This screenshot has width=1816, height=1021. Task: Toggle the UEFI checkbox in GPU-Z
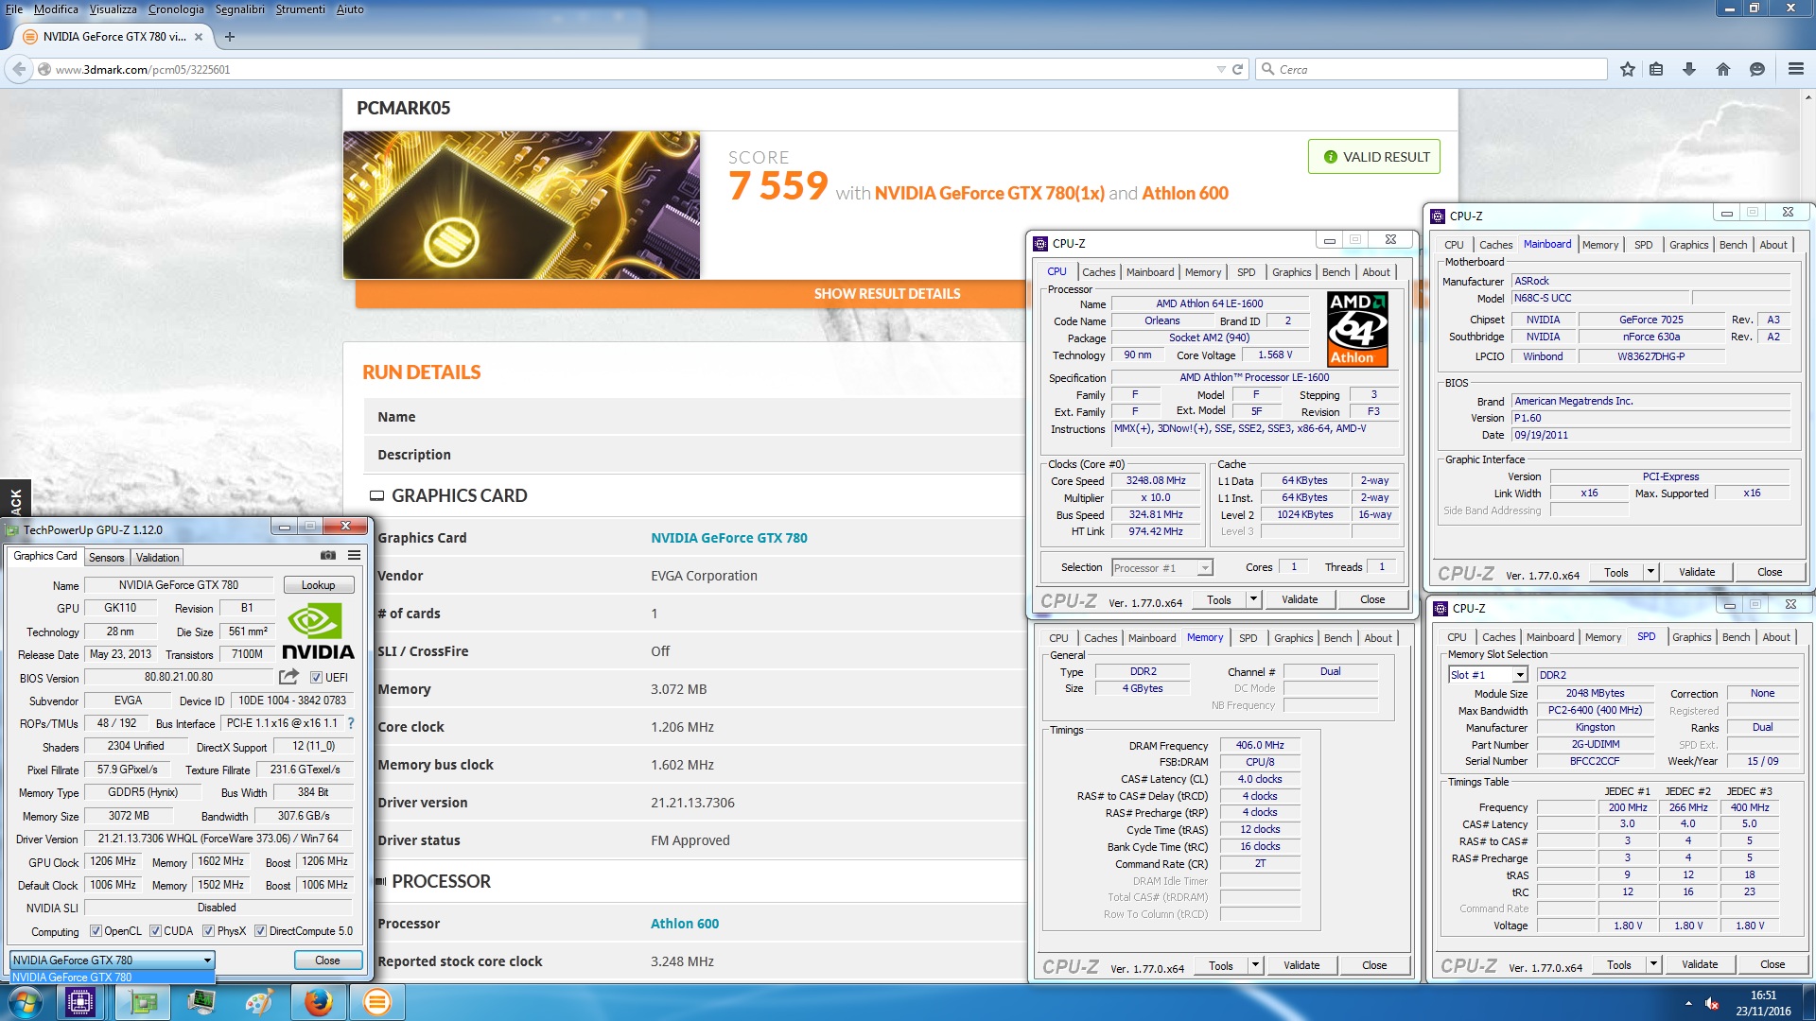[316, 678]
